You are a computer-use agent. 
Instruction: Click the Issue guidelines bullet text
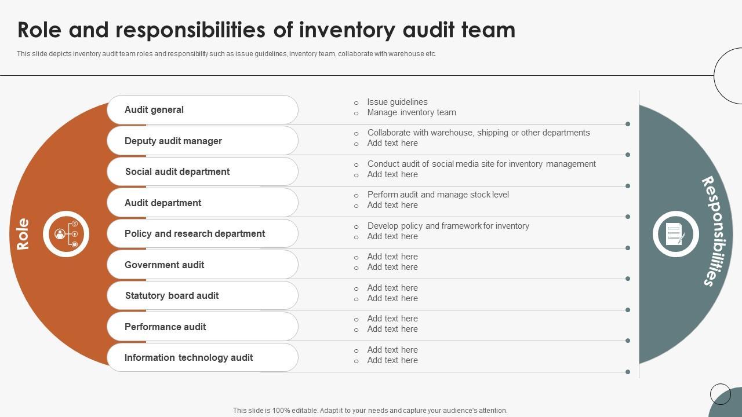point(397,102)
